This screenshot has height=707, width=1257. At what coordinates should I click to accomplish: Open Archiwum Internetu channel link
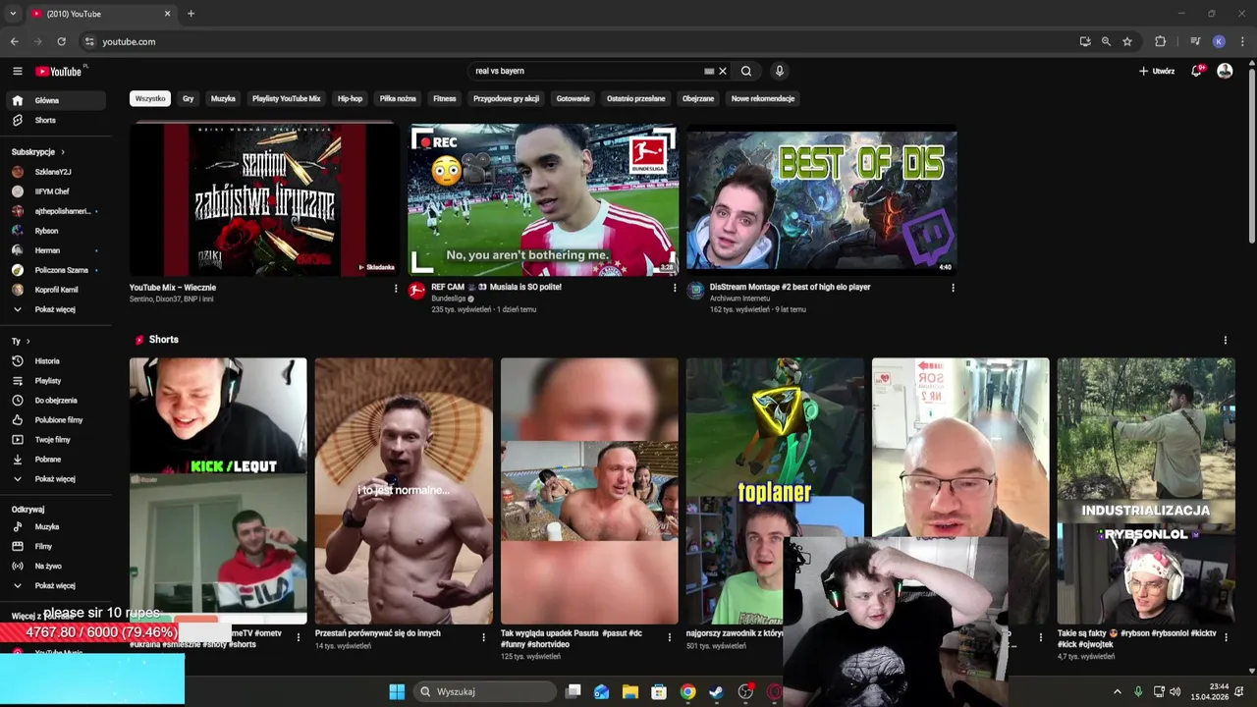pyautogui.click(x=739, y=299)
